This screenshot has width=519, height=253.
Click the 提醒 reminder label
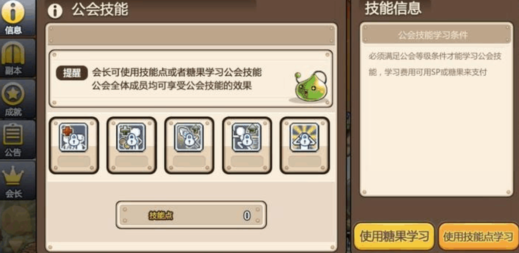[72, 73]
